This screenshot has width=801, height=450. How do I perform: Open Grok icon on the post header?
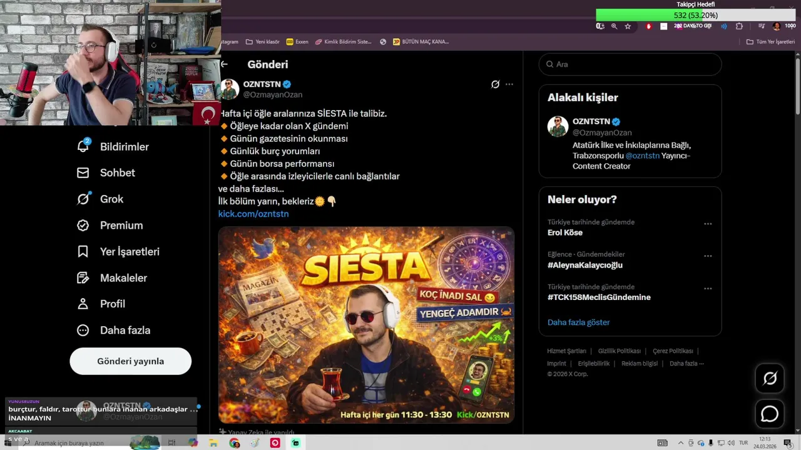coord(495,84)
